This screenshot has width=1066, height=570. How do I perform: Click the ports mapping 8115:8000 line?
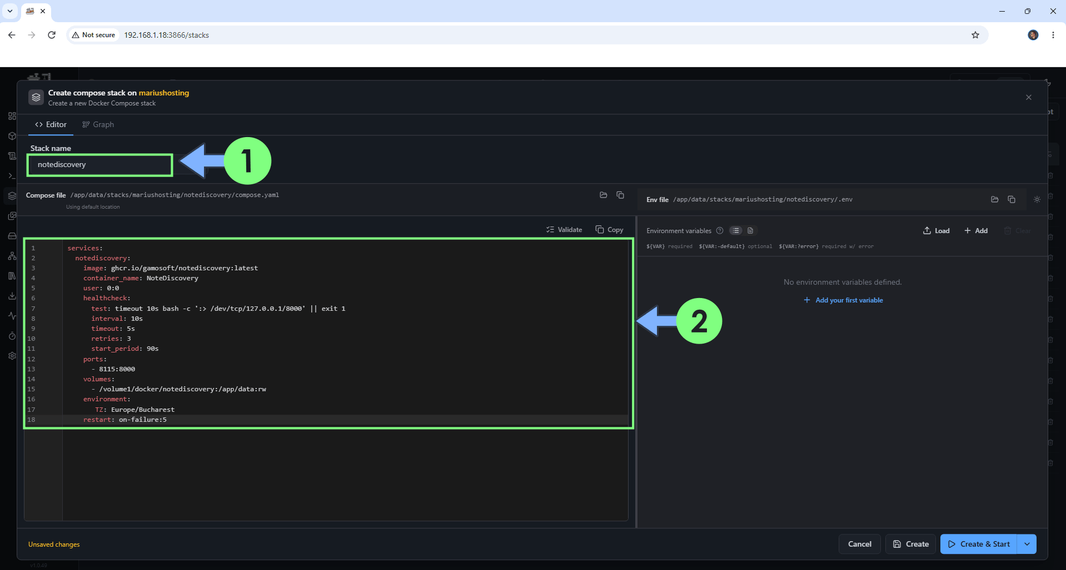pos(113,369)
